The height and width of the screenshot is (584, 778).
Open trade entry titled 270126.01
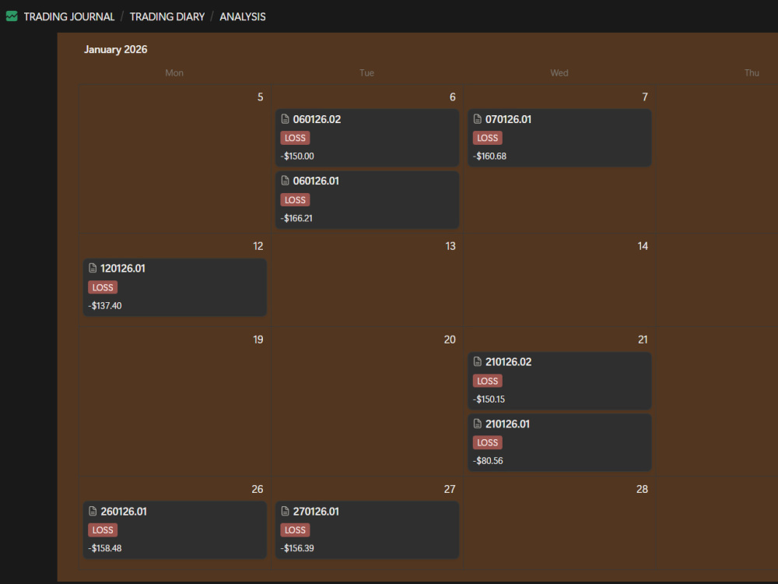pos(316,511)
